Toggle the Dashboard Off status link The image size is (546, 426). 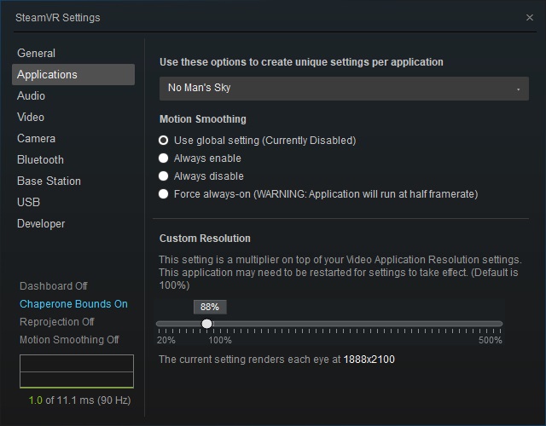tap(54, 286)
